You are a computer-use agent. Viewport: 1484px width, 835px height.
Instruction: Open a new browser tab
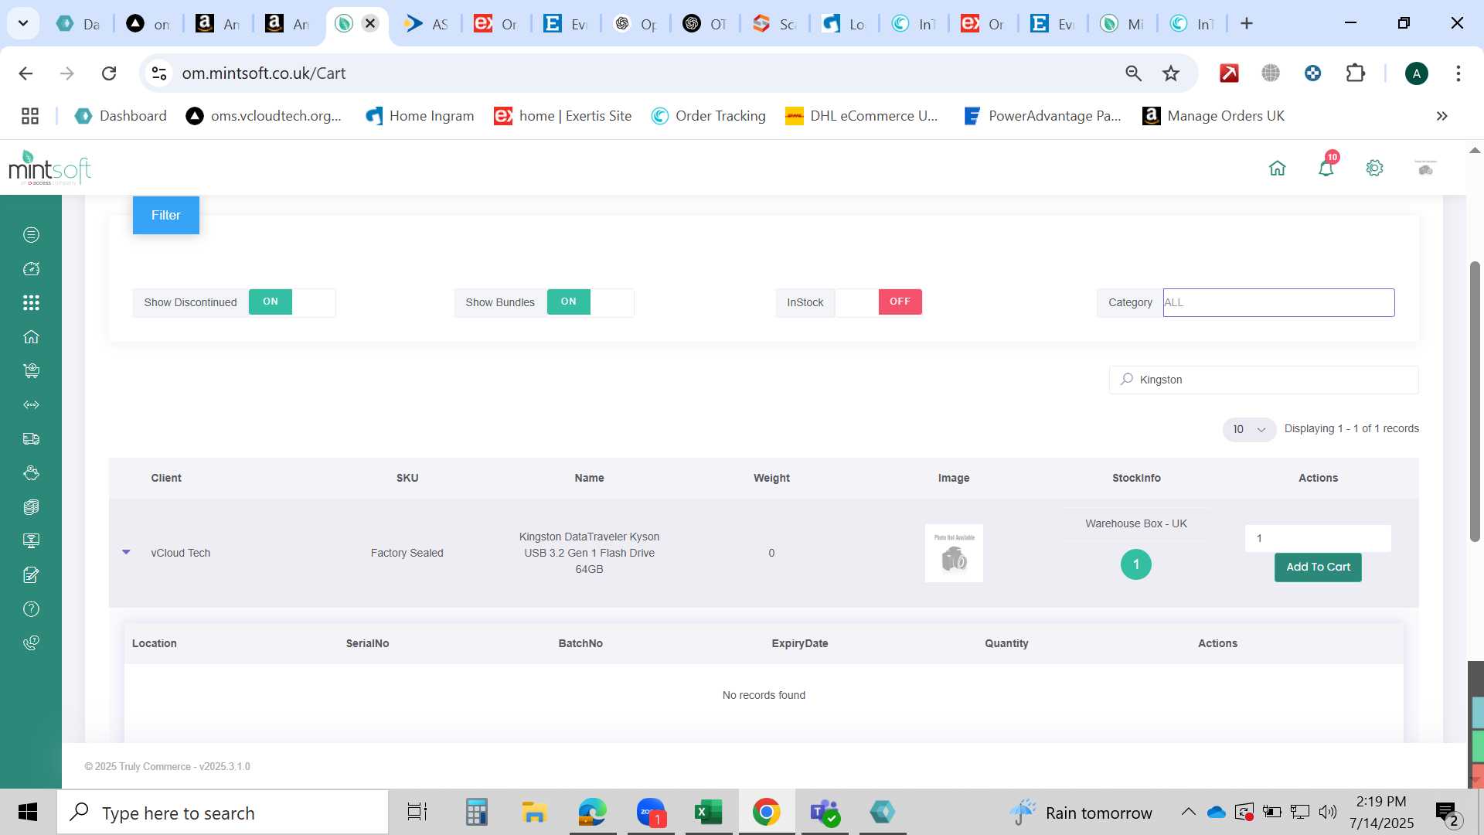pyautogui.click(x=1246, y=24)
